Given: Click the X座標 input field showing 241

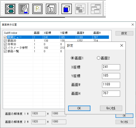Looking at the screenshot, I should pos(111,67).
